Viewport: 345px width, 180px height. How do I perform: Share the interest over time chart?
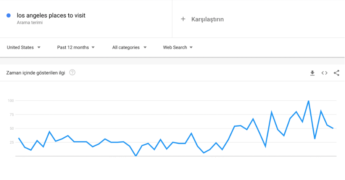(x=337, y=73)
